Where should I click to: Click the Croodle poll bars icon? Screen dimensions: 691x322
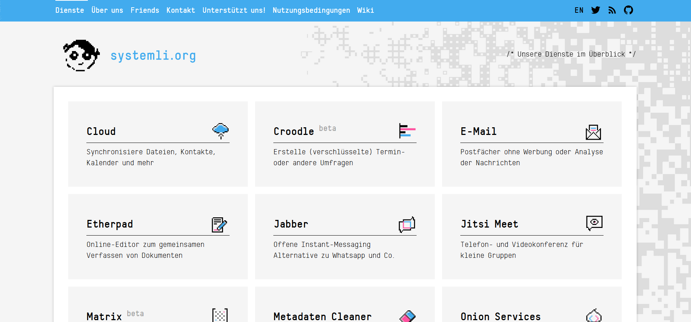[x=407, y=131]
